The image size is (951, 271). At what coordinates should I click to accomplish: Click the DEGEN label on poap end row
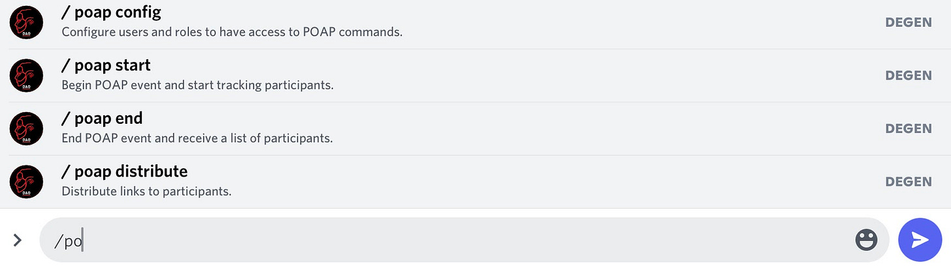(x=908, y=128)
